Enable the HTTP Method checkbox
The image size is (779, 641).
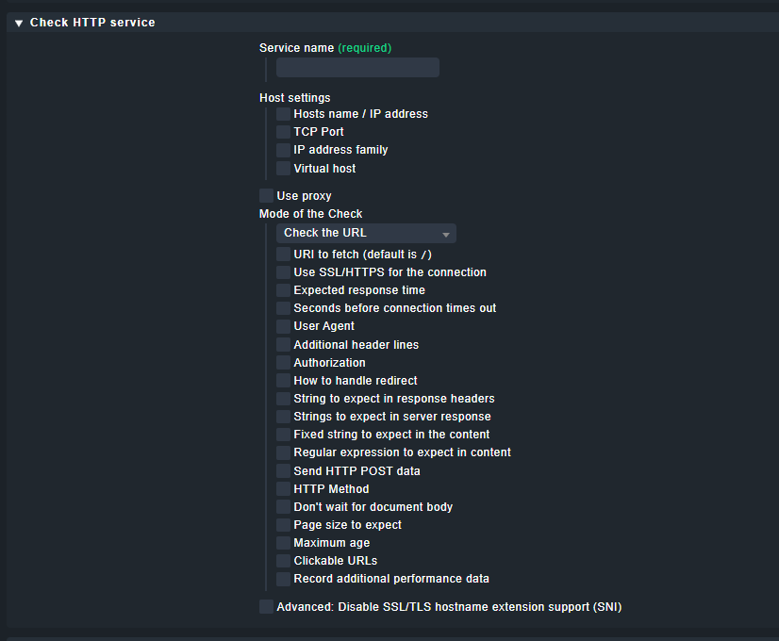[283, 489]
